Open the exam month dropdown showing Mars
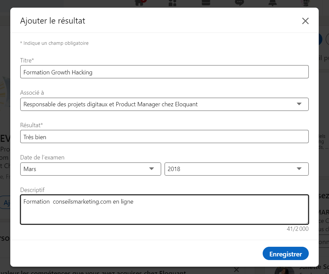The width and height of the screenshot is (329, 274). coord(91,169)
